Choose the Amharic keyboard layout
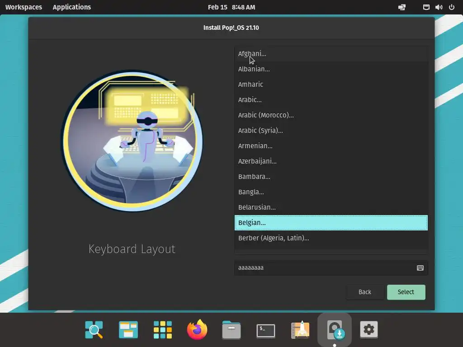 pos(331,84)
